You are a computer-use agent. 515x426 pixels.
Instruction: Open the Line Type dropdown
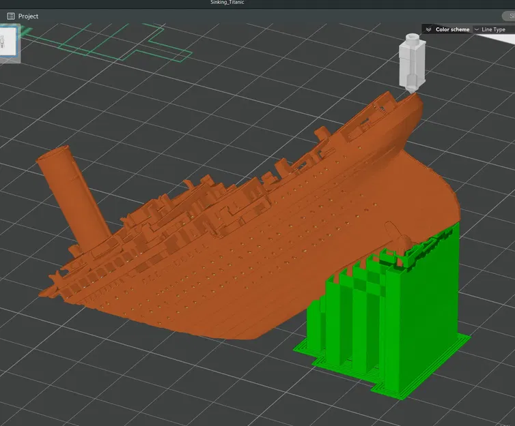click(x=493, y=29)
